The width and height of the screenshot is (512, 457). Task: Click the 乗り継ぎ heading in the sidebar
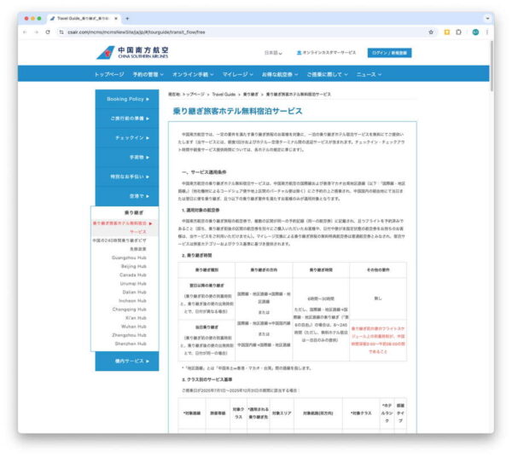pos(134,212)
